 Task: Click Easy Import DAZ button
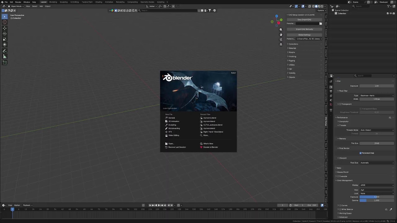pos(304,20)
